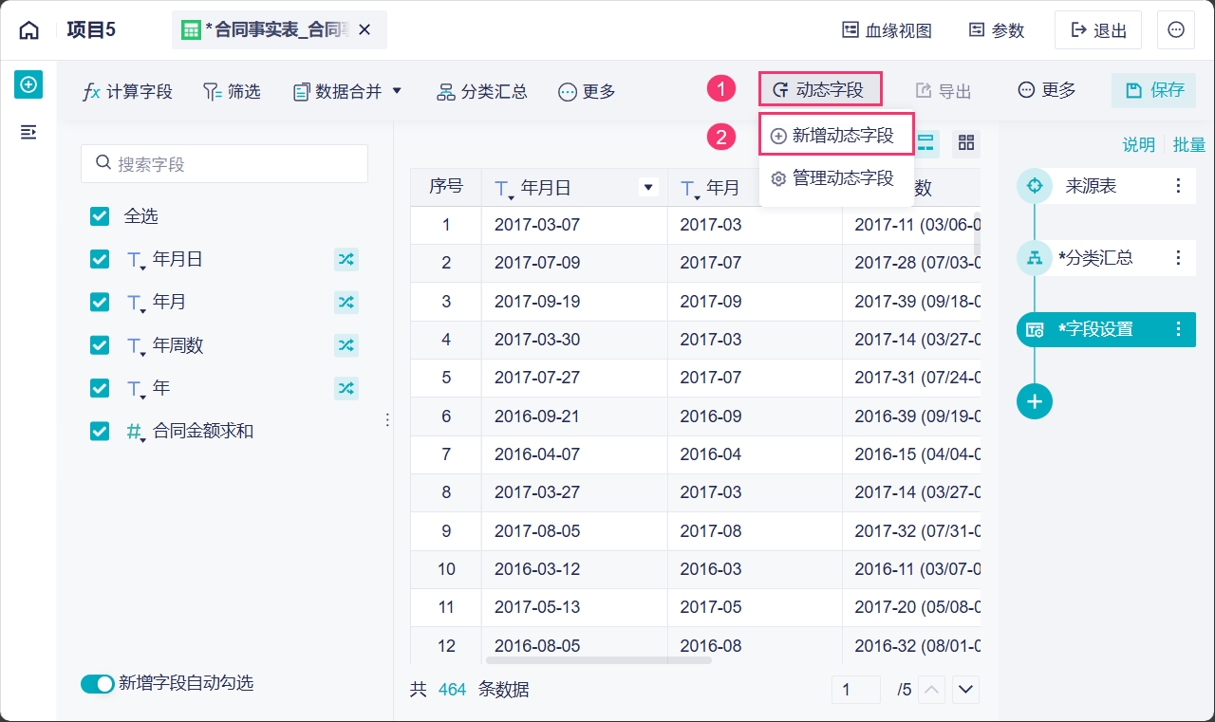Click the 说明 link
Image resolution: width=1215 pixels, height=722 pixels.
click(x=1139, y=144)
